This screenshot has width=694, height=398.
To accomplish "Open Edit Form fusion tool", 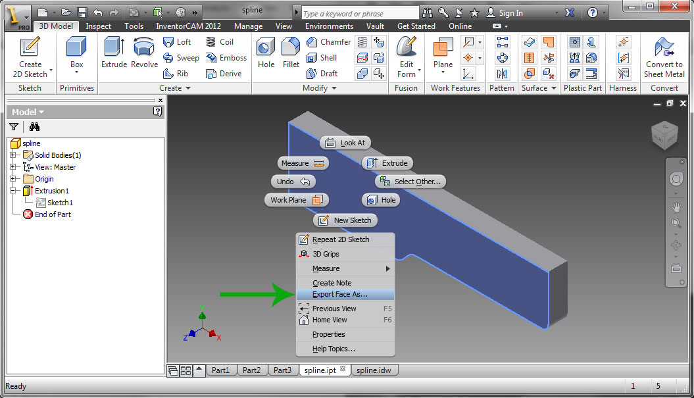I will [x=407, y=57].
